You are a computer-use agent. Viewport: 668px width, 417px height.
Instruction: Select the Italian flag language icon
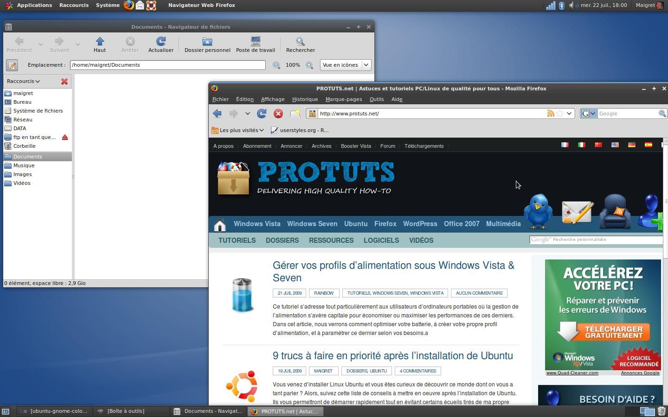(x=581, y=145)
